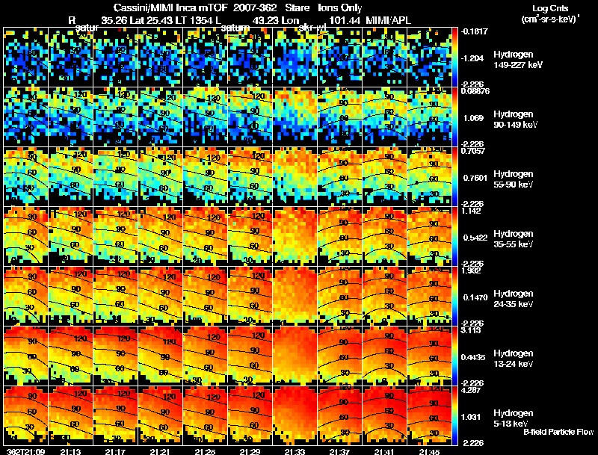The height and width of the screenshot is (455, 598).
Task: Click the 'Hydrogen 90-149 keV' row label
Action: [x=515, y=120]
